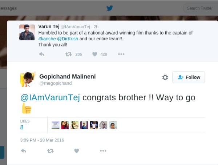Screen dimensions: 218x165
Task: Open the #kanche hashtag link
Action: [x=47, y=39]
